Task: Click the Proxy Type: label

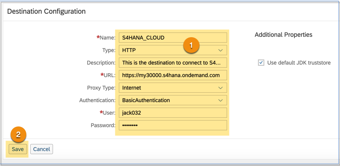Action: 101,88
